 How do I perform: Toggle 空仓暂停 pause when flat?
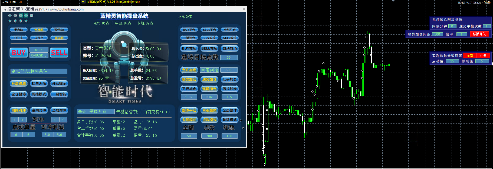click(x=19, y=94)
